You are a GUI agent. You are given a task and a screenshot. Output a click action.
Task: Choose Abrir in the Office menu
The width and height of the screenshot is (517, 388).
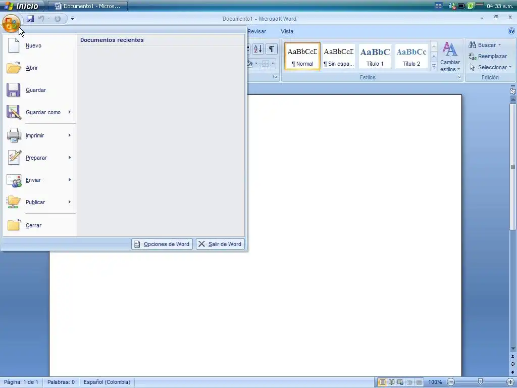click(x=39, y=68)
